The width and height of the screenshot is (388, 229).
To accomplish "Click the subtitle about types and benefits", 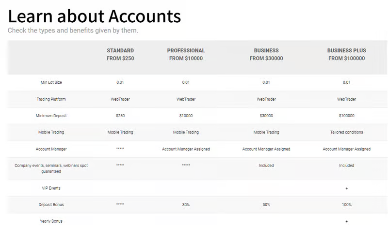I will click(73, 31).
